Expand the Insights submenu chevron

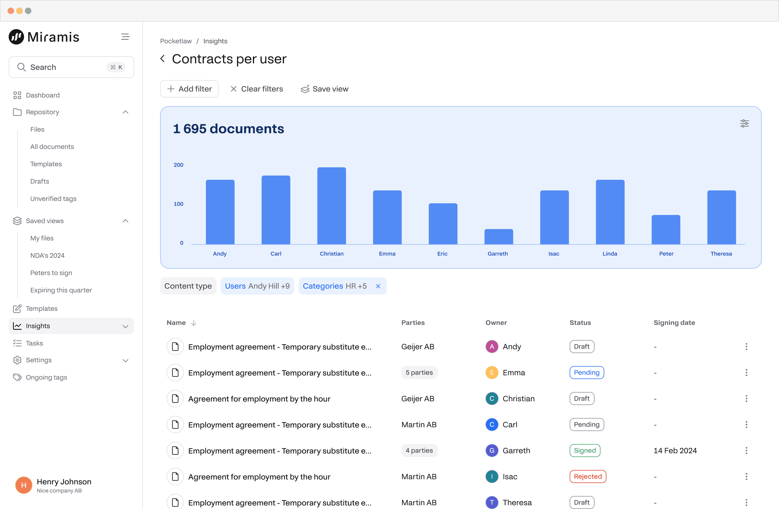pos(125,326)
